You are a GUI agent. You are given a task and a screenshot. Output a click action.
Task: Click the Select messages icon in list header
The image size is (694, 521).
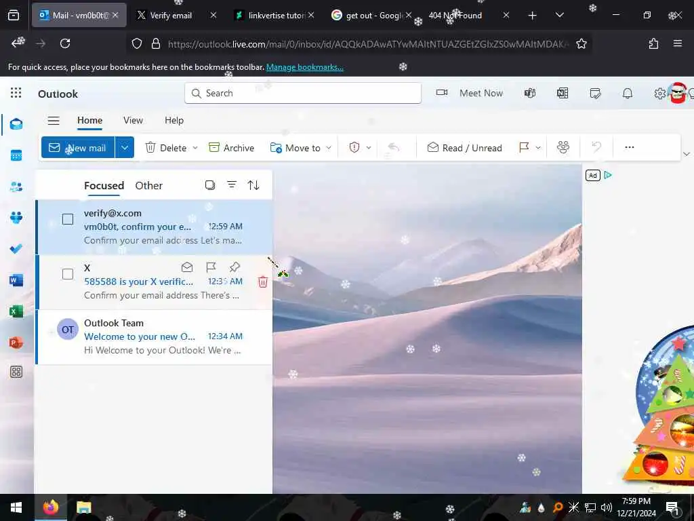pos(210,185)
